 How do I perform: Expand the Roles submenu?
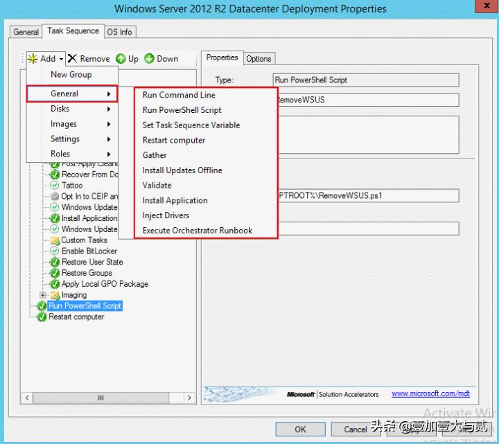[72, 154]
